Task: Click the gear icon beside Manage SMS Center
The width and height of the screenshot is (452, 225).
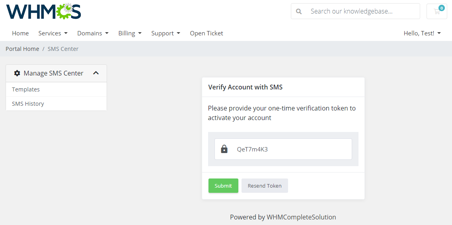Action: pyautogui.click(x=17, y=73)
